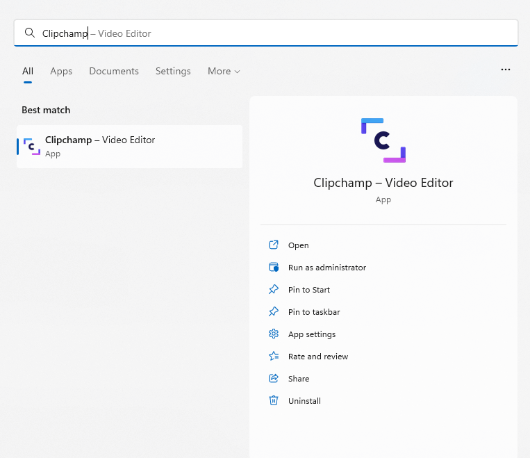Click inside the search text box
The height and width of the screenshot is (458, 530).
pos(278,33)
